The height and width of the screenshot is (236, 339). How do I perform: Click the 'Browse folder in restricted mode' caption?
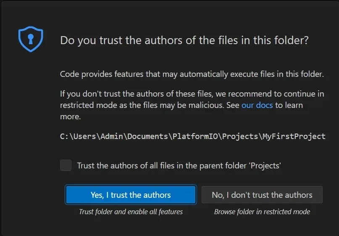click(x=262, y=212)
